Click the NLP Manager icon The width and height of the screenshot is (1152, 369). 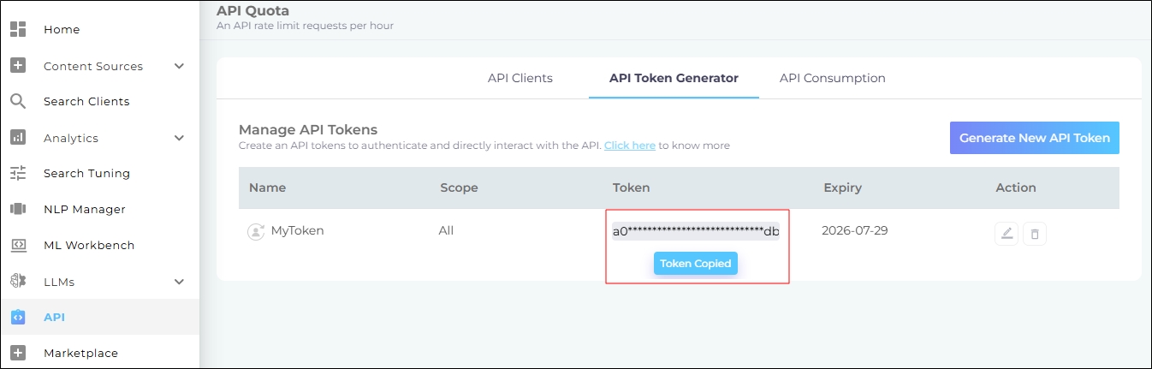click(18, 209)
